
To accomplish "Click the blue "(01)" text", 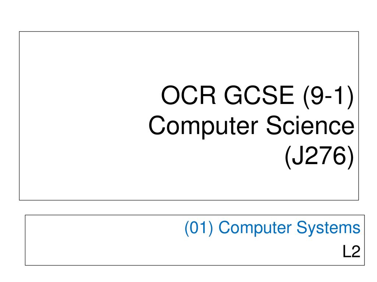I will pos(199,228).
